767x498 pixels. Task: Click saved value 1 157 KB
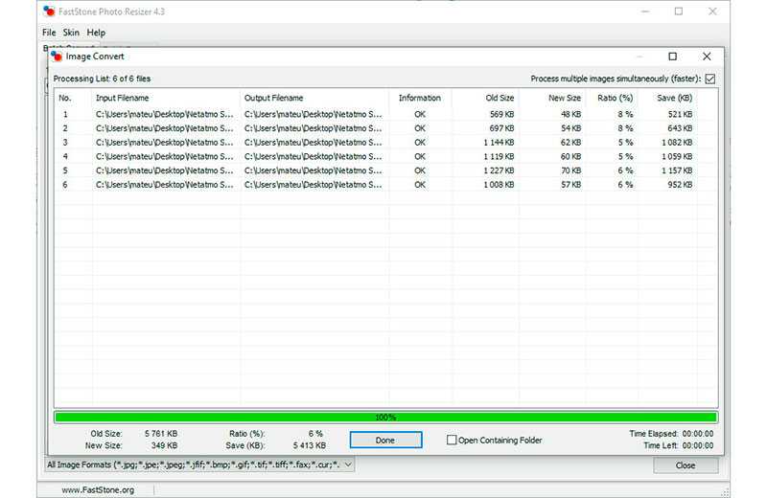pos(677,170)
